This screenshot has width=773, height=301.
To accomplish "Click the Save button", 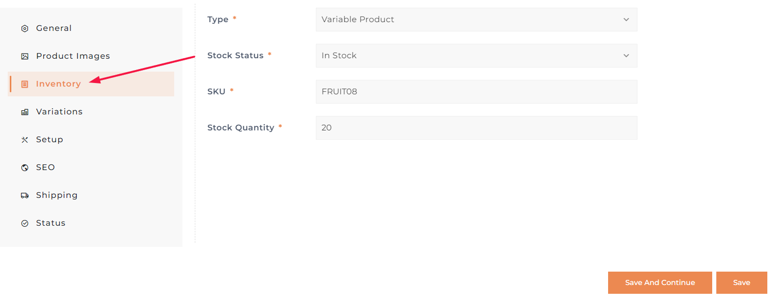I will (742, 282).
